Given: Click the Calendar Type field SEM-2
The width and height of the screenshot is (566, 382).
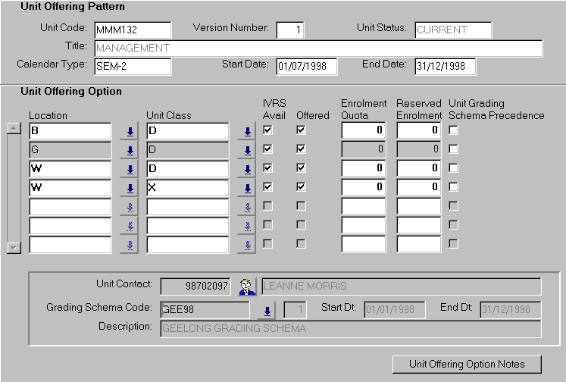Looking at the screenshot, I should (133, 66).
